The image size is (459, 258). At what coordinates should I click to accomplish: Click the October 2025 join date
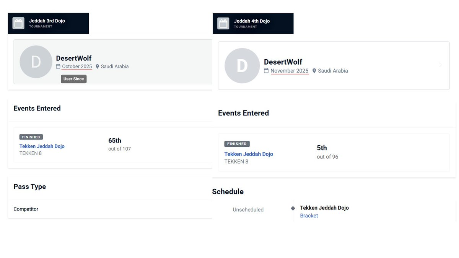[77, 67]
